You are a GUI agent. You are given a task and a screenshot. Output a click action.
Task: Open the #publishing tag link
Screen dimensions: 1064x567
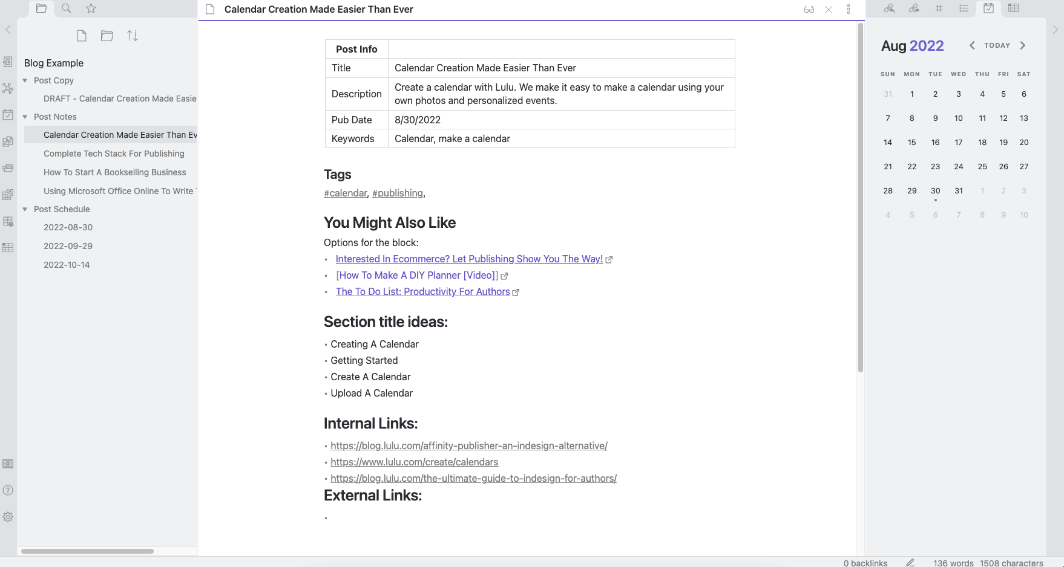coord(397,193)
